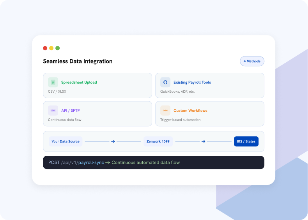Open the Existing Payroll Tools title
The height and width of the screenshot is (220, 308).
click(x=192, y=82)
